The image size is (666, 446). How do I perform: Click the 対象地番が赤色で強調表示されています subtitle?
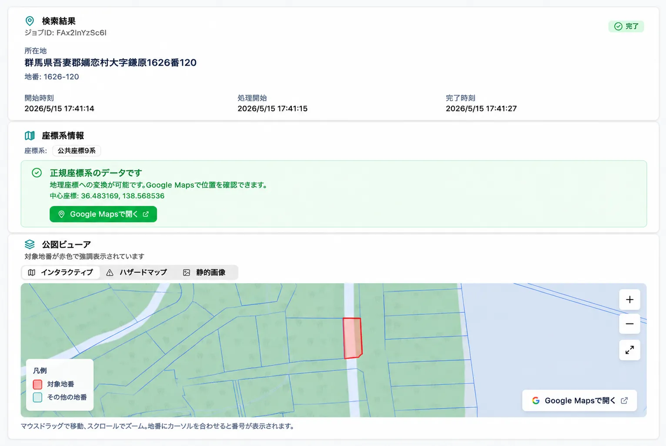(x=84, y=257)
